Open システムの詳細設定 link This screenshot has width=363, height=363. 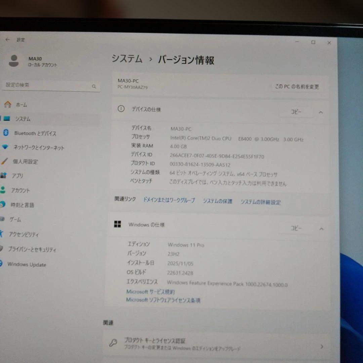(x=260, y=202)
